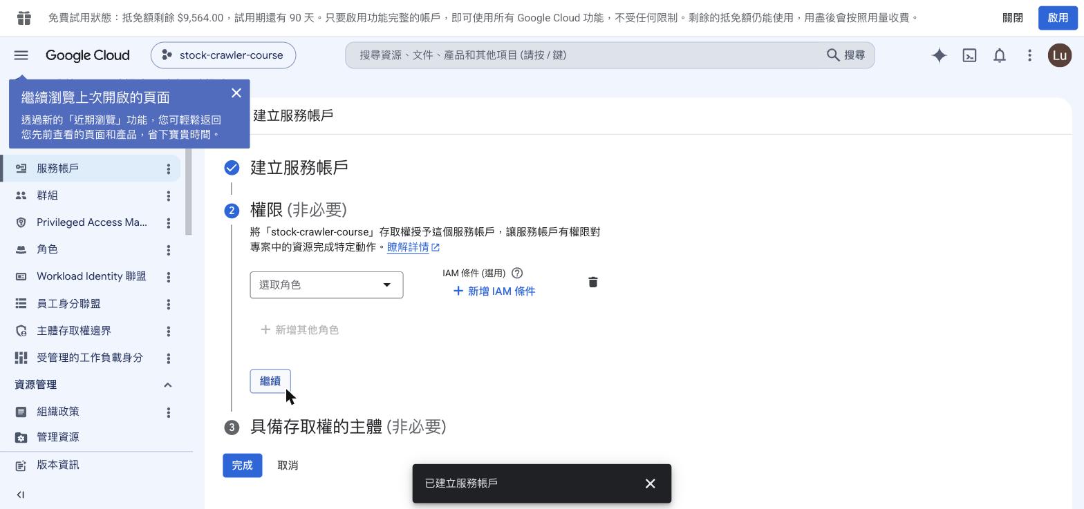Click 新增 IAM 條件
Screen dimensions: 1084x509
(x=494, y=291)
